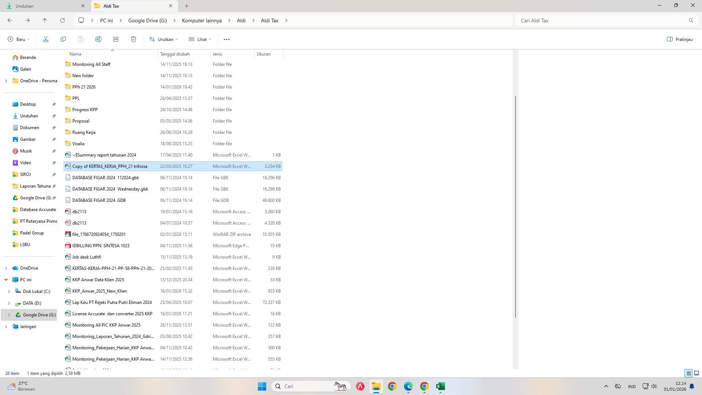Viewport: 702px width, 395px height.
Task: Expand the Urutkan sorting dropdown
Action: [x=163, y=39]
